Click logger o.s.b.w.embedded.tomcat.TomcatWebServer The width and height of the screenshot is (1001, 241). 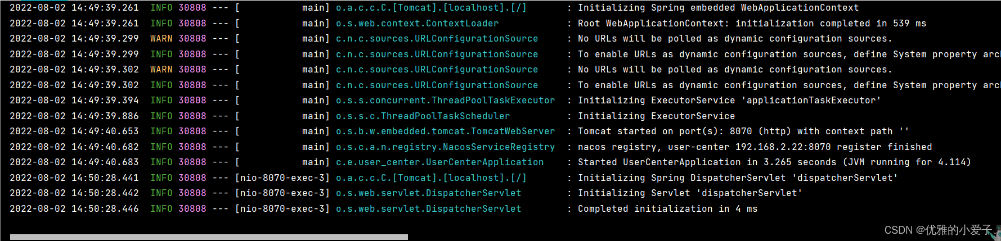point(445,131)
